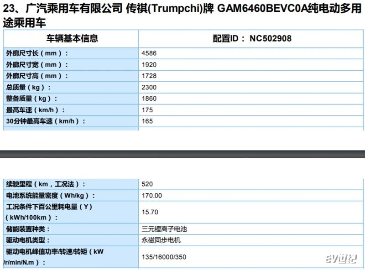Select the label '外廓尺寸高（mm）'
The width and height of the screenshot is (365, 270).
(37, 76)
